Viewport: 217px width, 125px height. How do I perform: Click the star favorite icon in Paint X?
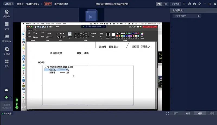(141, 27)
